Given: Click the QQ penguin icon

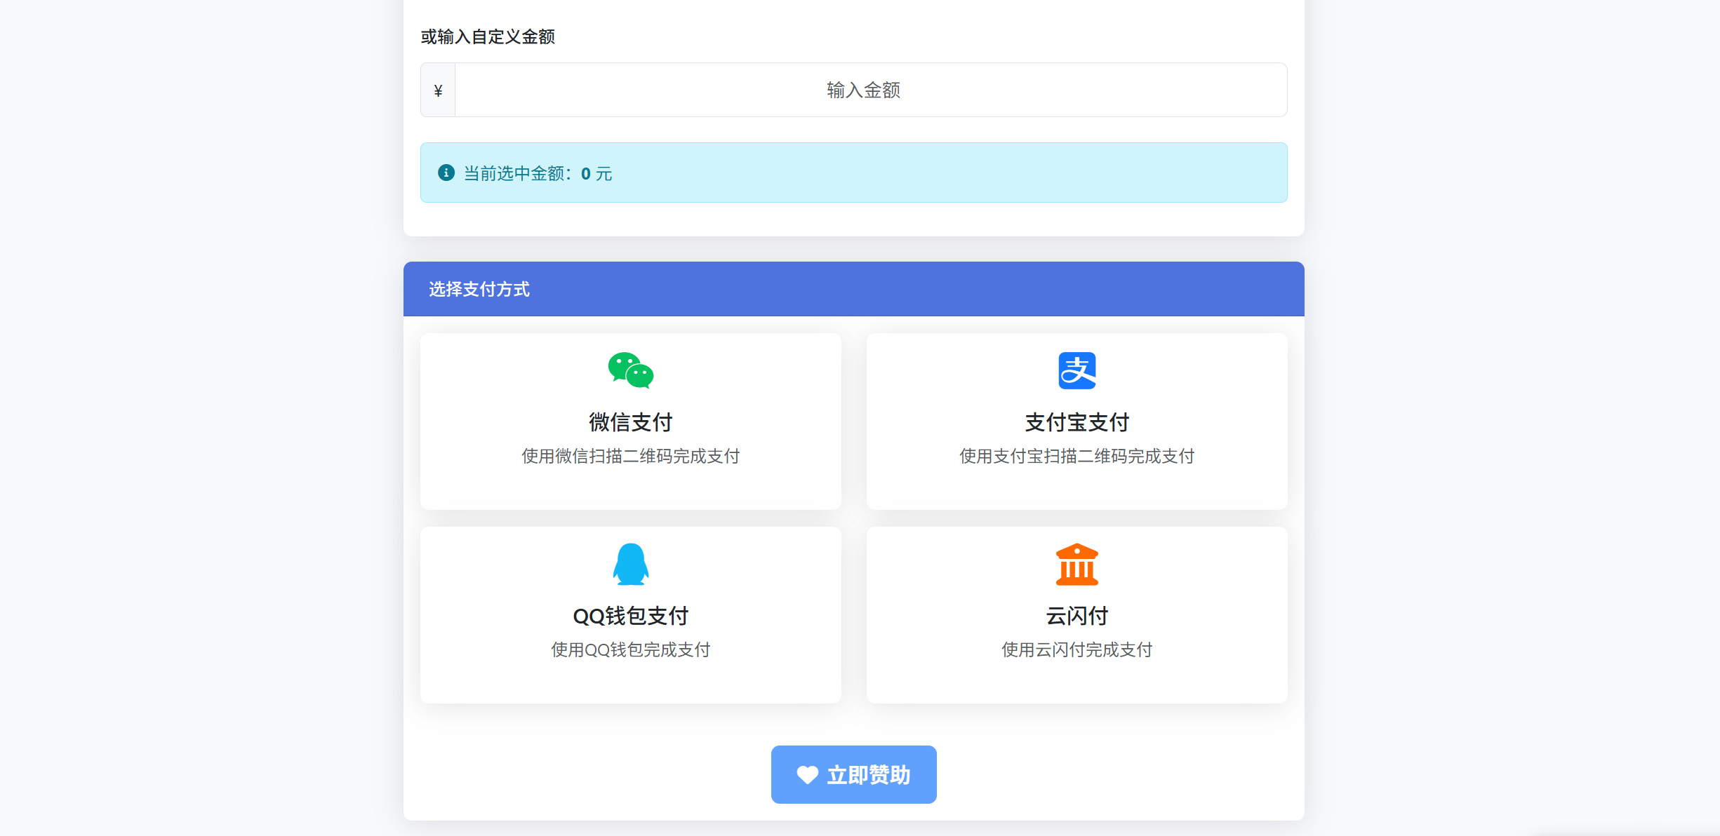Looking at the screenshot, I should tap(629, 563).
